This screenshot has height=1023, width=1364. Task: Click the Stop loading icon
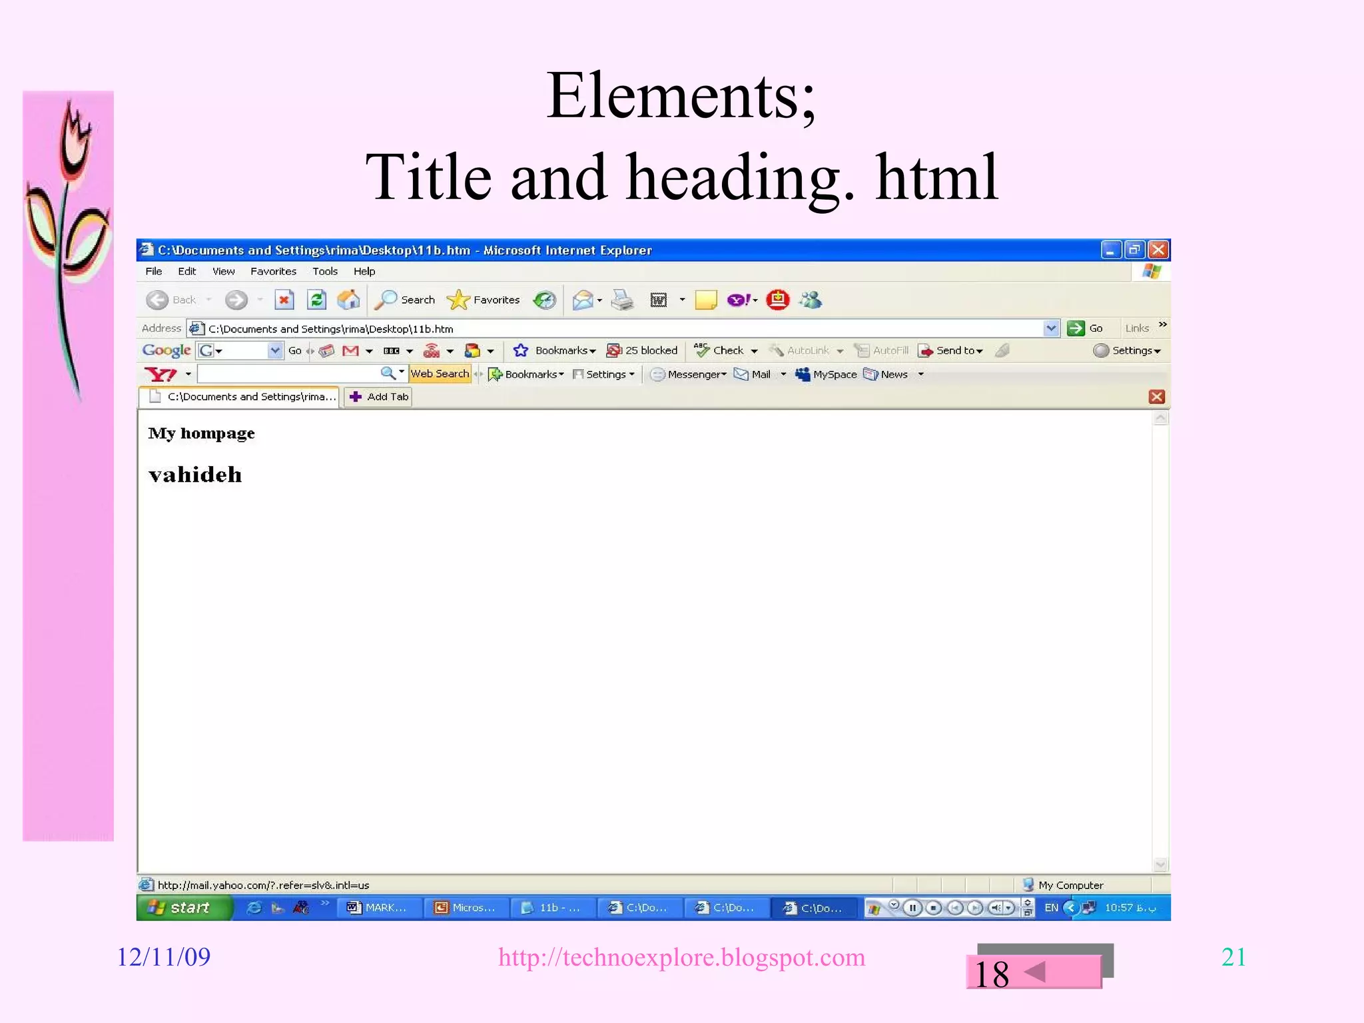[x=284, y=300]
